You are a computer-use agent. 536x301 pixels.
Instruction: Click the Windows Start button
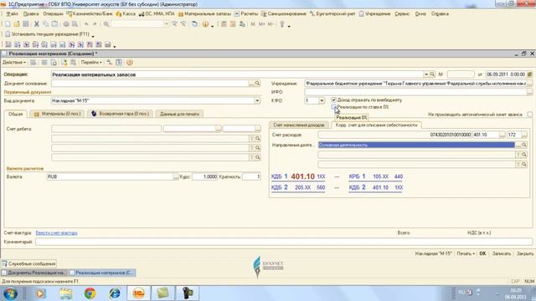(10, 293)
